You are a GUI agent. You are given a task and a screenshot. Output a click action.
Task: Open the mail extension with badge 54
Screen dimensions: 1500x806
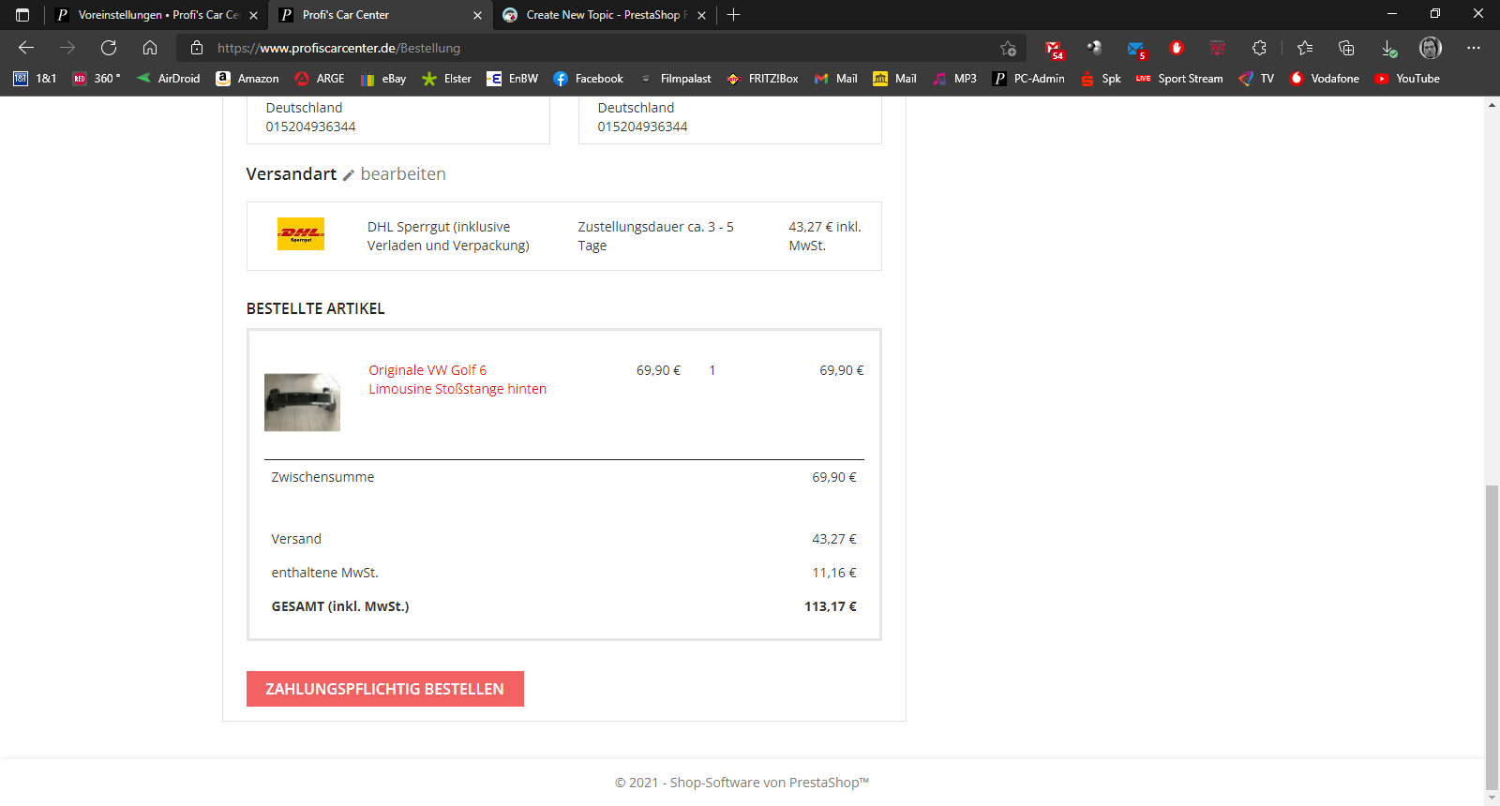1054,49
